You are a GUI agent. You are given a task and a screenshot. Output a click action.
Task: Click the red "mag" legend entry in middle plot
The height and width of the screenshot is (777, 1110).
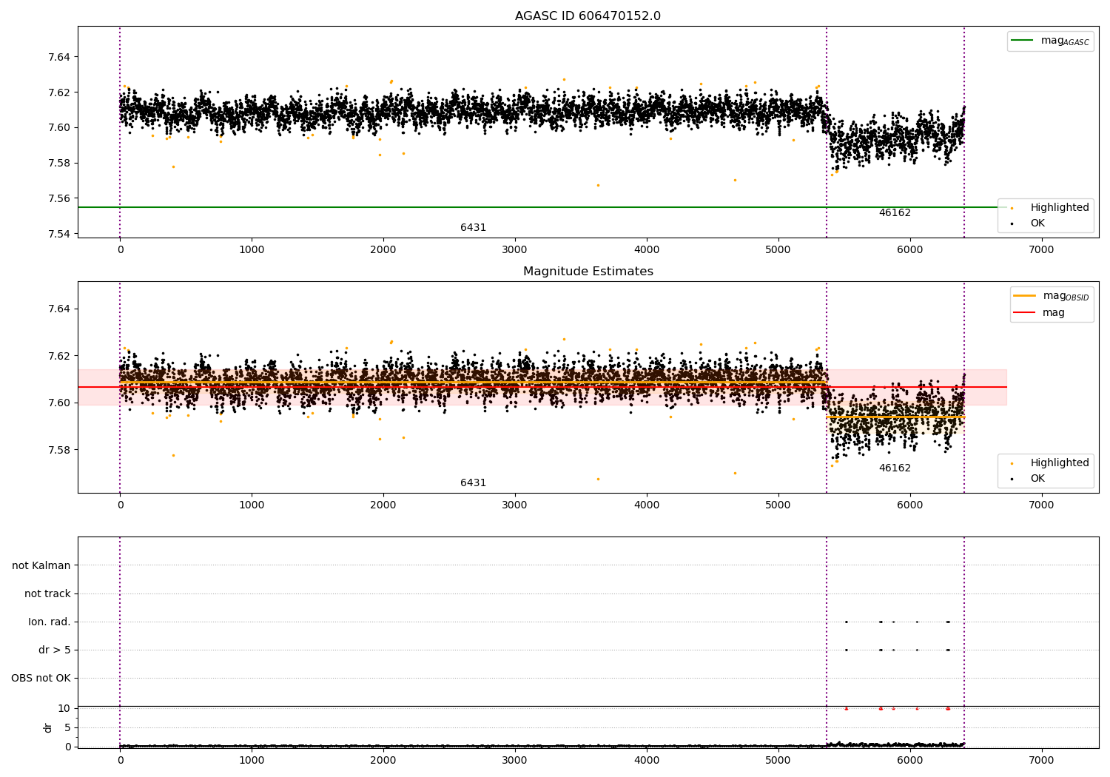point(1039,313)
